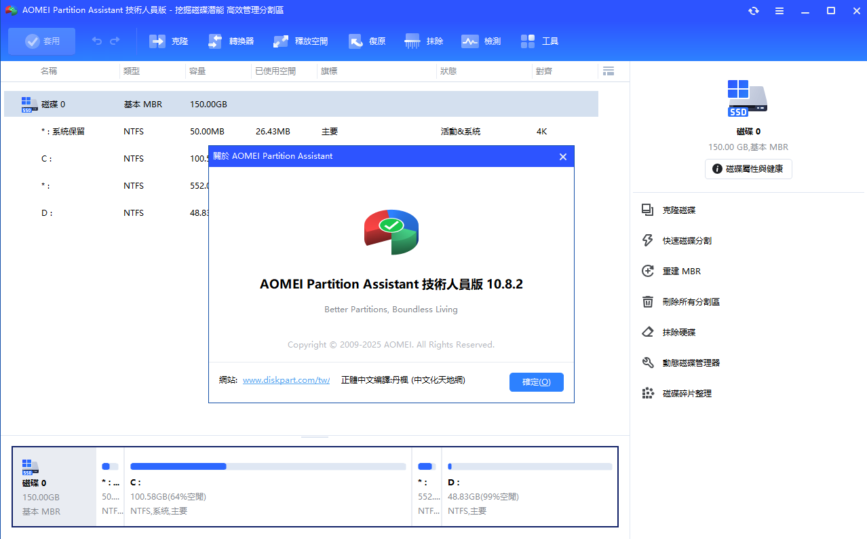Sort by the 類型 column header
The height and width of the screenshot is (539, 867).
point(132,71)
